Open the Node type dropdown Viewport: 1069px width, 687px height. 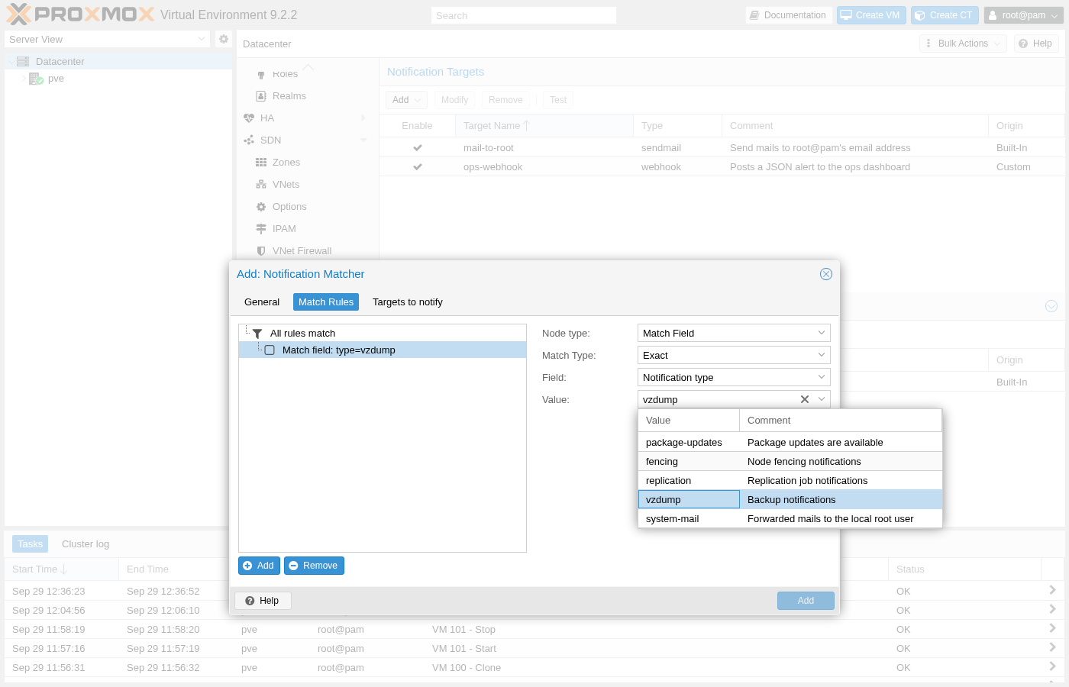pos(822,333)
